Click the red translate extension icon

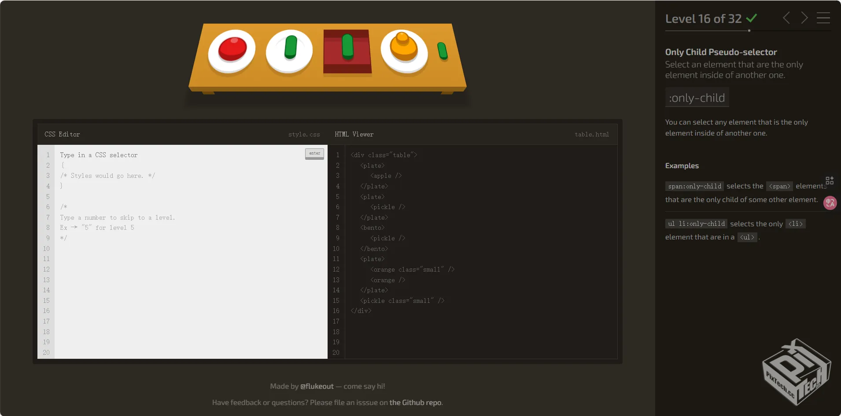[830, 203]
